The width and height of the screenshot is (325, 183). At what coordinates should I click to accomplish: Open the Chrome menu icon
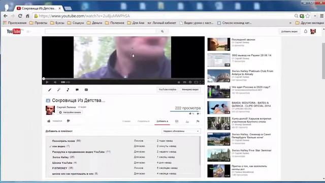pyautogui.click(x=321, y=16)
